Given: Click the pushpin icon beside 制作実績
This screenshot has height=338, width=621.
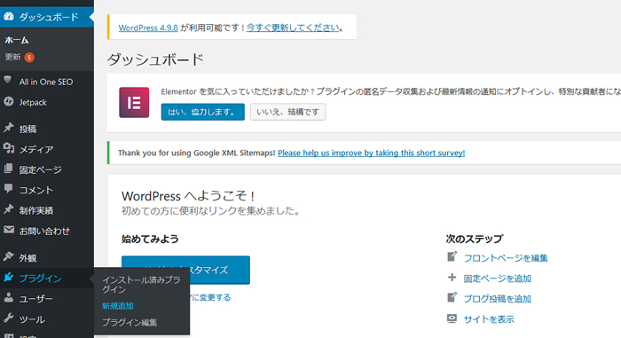Looking at the screenshot, I should pos(9,209).
